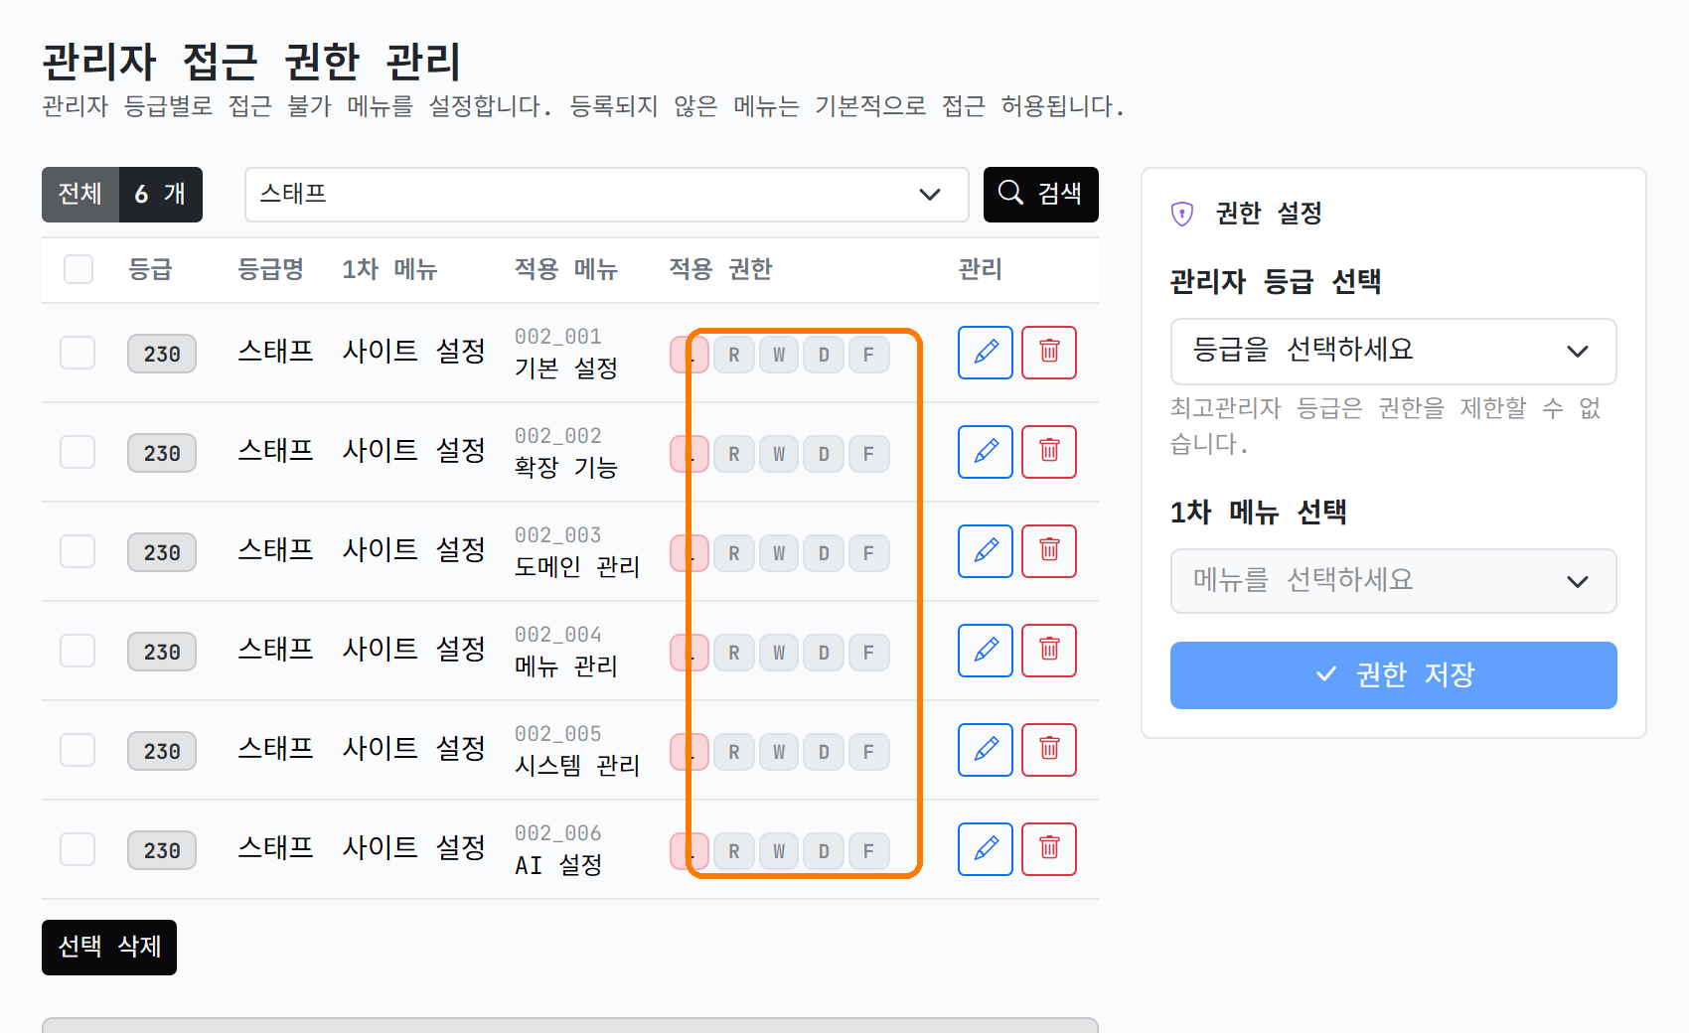Edit the 002_001 기본 설정 row
Viewport: 1689px width, 1033px height.
[986, 353]
